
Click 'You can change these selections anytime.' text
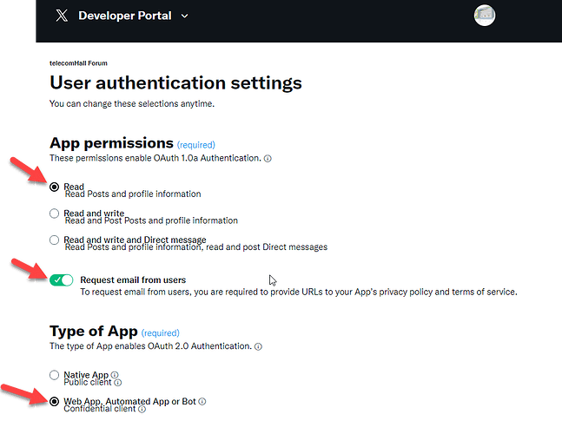(132, 104)
